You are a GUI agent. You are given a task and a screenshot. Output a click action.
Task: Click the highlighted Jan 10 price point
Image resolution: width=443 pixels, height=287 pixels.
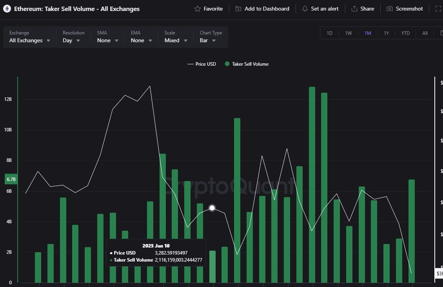(x=212, y=208)
